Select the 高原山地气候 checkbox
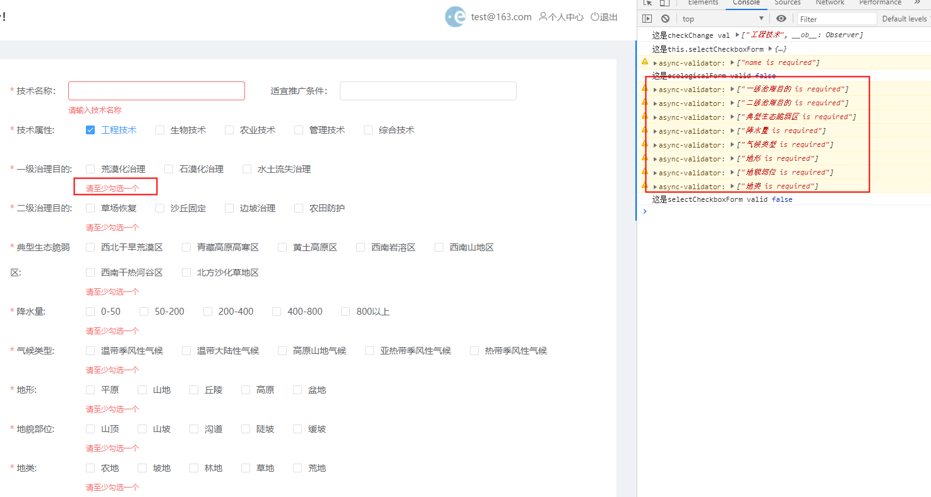The width and height of the screenshot is (931, 497). click(x=282, y=351)
